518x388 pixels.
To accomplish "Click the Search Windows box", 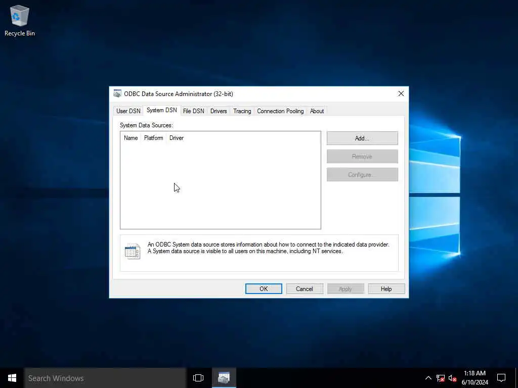I will 105,378.
